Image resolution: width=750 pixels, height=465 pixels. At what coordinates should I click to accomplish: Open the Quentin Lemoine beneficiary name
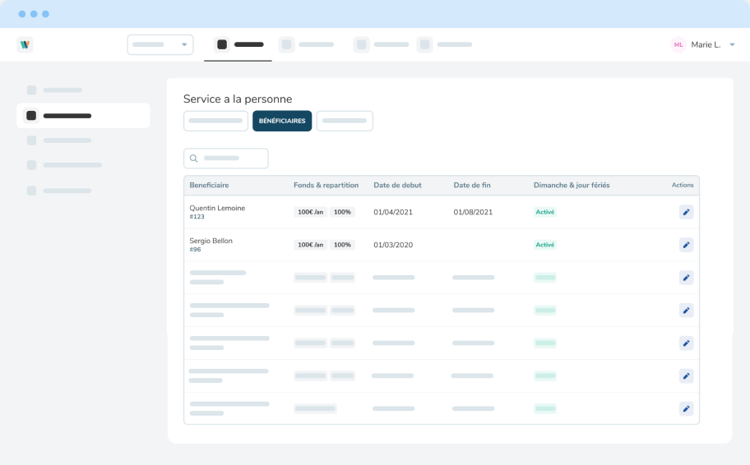click(x=217, y=208)
